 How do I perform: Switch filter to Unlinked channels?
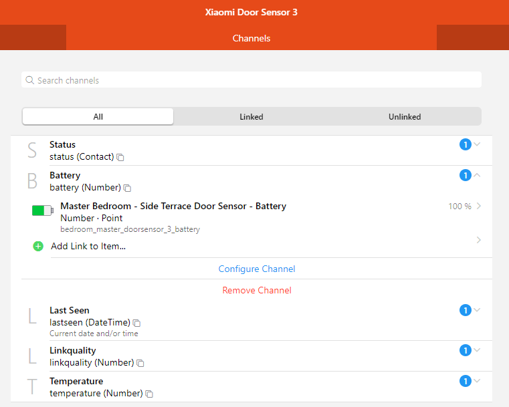point(405,116)
